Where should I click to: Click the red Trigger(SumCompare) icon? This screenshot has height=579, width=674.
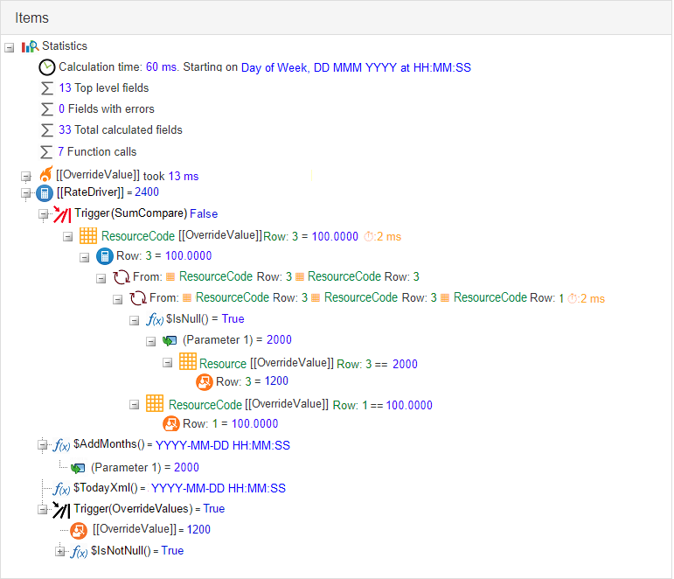[62, 213]
